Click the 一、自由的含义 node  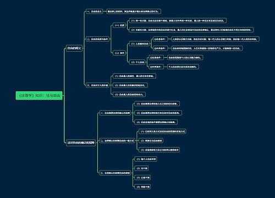[94, 12]
